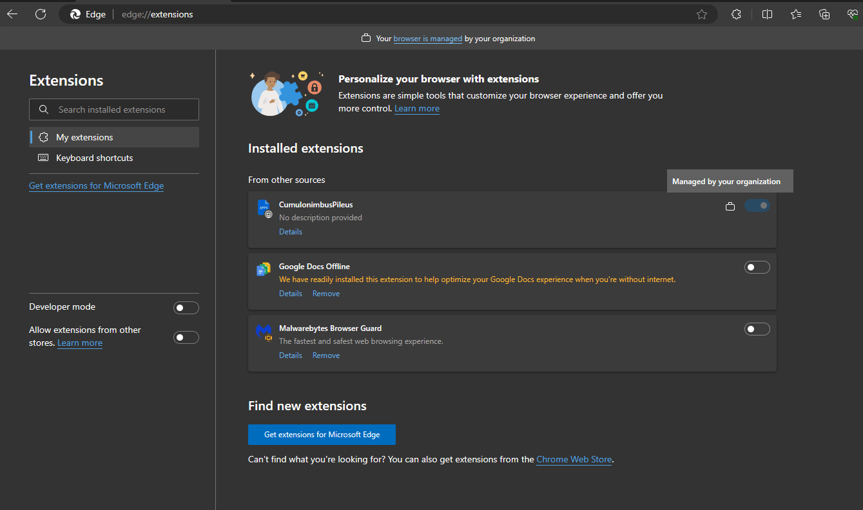Click the Managed by your organization tooltip
This screenshot has height=510, width=863.
point(730,181)
